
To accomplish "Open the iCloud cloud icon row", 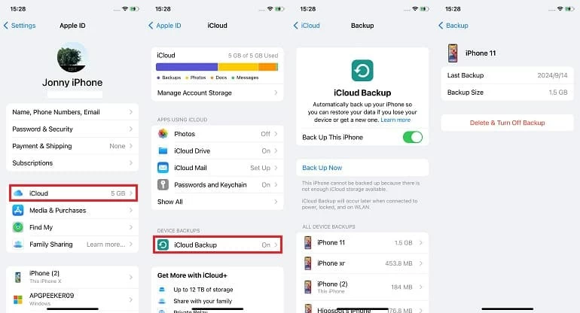I will coord(73,193).
